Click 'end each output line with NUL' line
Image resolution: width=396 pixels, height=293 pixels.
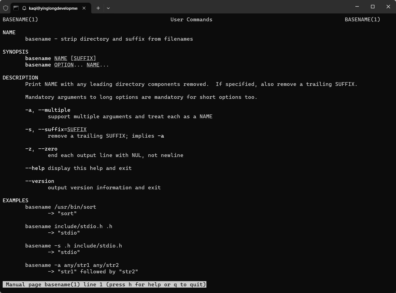coord(116,155)
